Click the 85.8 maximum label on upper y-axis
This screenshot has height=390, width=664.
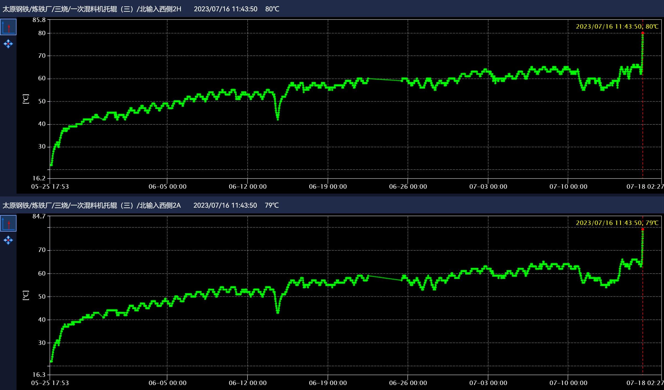39,20
